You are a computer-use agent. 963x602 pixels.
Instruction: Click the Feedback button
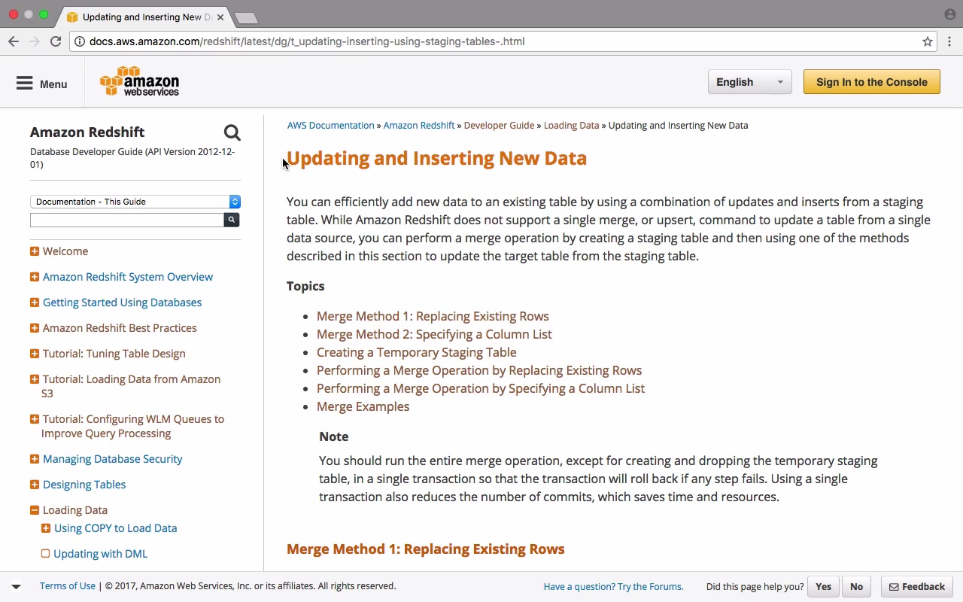click(917, 587)
